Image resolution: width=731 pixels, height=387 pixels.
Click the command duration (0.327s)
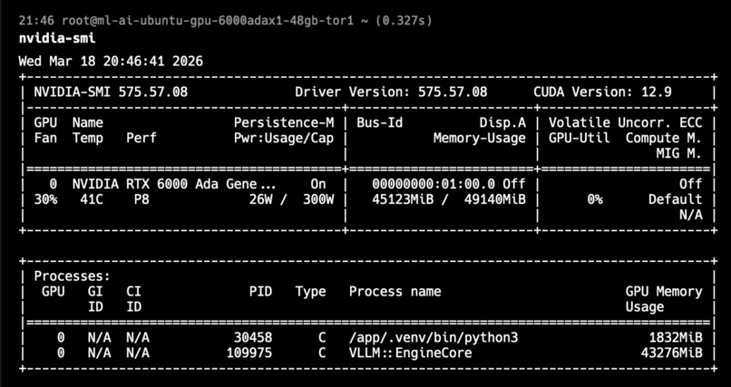[x=402, y=21]
